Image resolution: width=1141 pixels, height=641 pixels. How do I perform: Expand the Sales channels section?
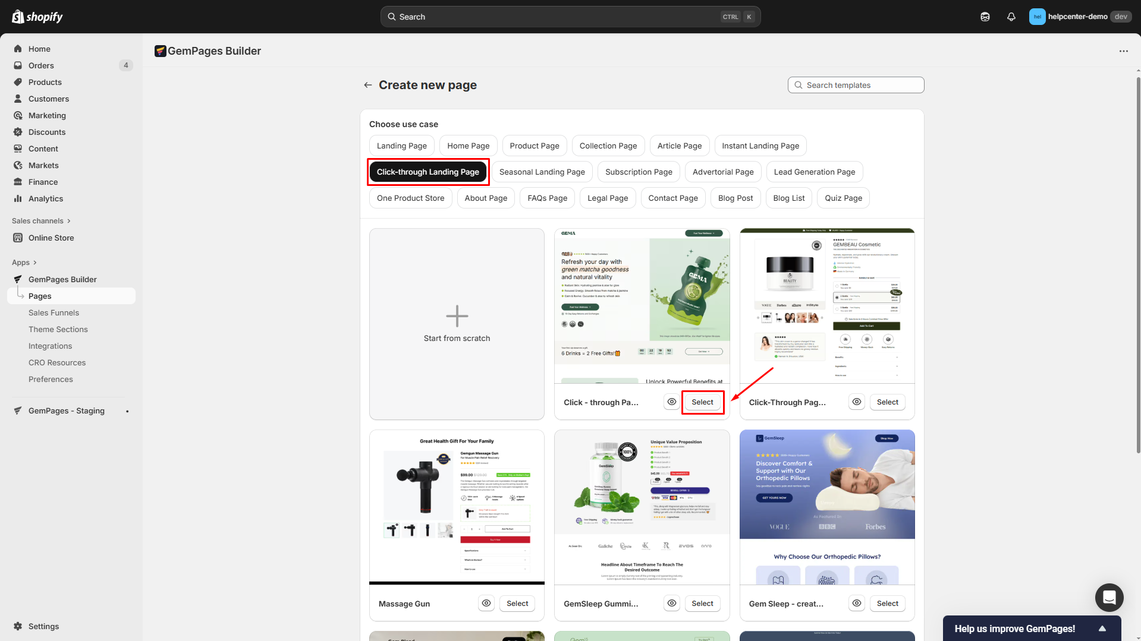[x=41, y=221]
